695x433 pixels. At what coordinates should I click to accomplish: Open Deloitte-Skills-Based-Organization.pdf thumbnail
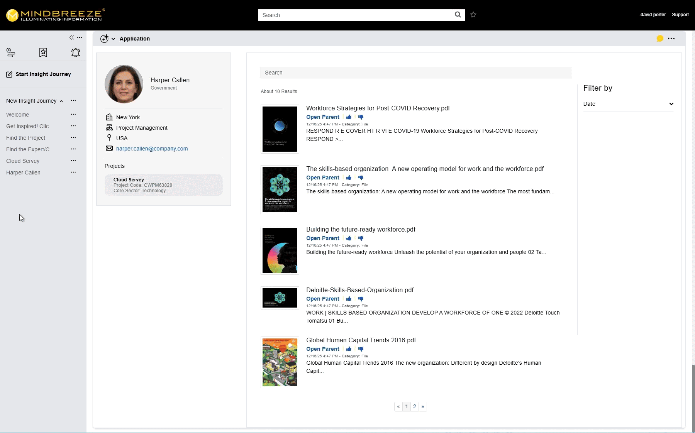[280, 298]
